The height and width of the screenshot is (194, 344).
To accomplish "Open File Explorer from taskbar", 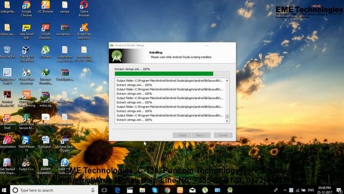I will tap(142, 190).
